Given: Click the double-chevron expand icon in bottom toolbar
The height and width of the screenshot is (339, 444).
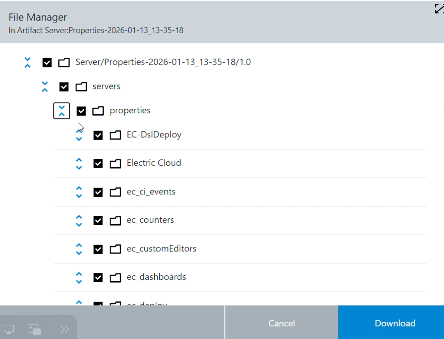Looking at the screenshot, I should click(64, 329).
